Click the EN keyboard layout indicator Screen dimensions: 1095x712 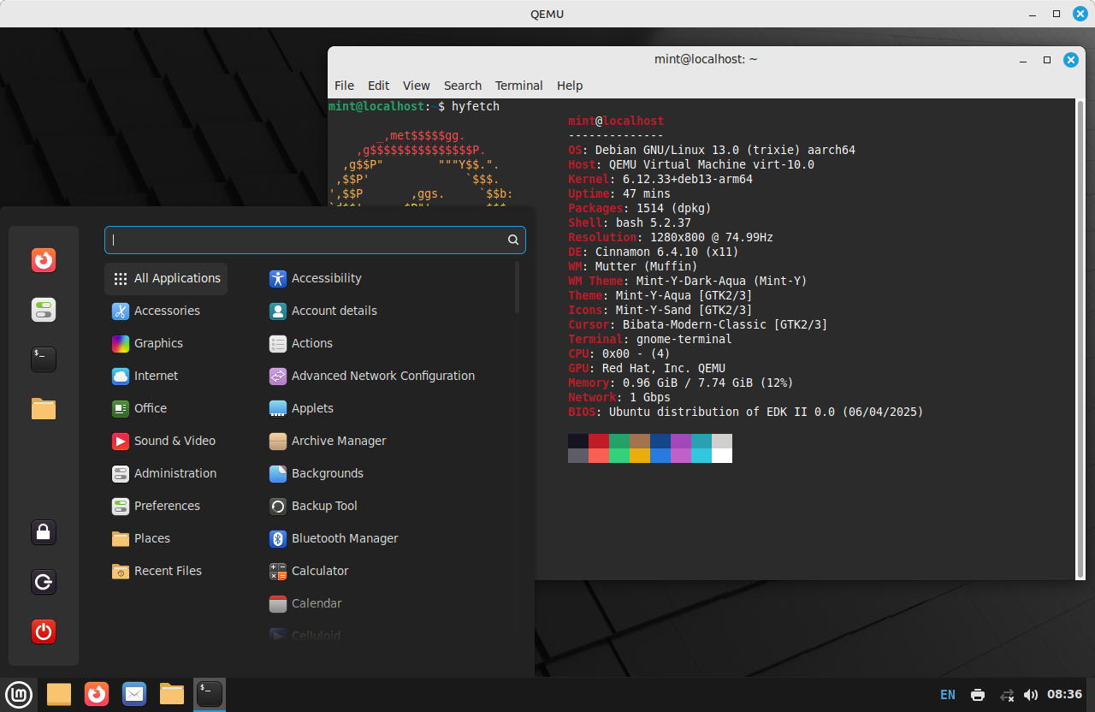click(x=948, y=695)
